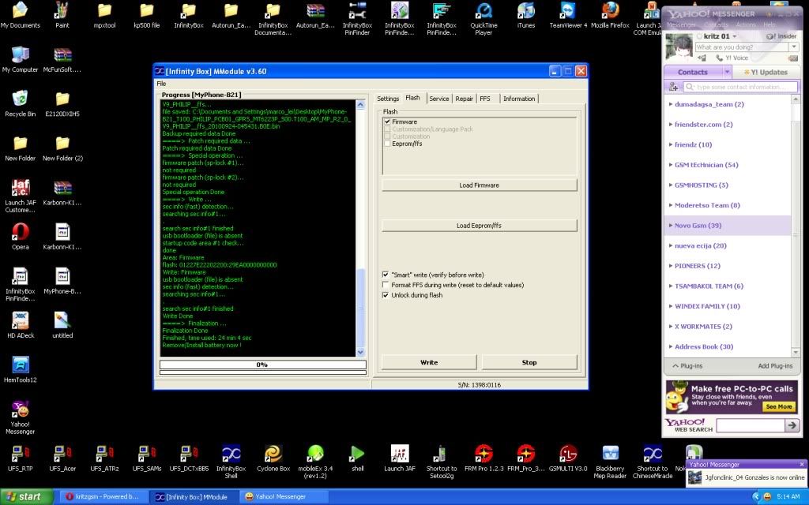
Task: Open the UFS_RTP desktop shortcut
Action: tap(20, 458)
